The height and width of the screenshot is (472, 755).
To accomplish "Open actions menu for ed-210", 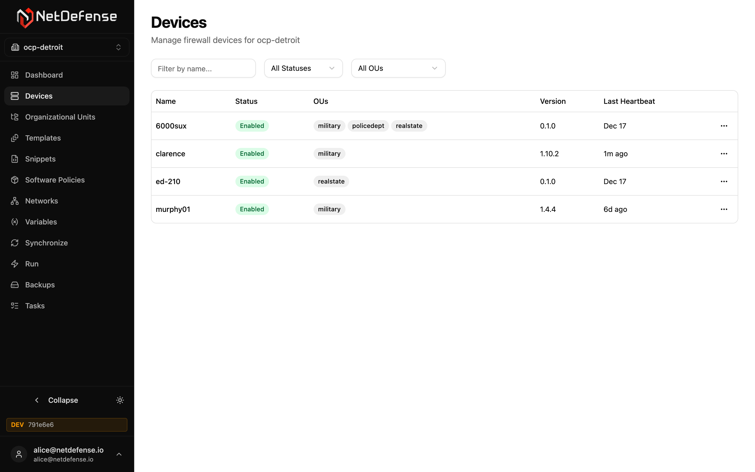I will pyautogui.click(x=724, y=181).
